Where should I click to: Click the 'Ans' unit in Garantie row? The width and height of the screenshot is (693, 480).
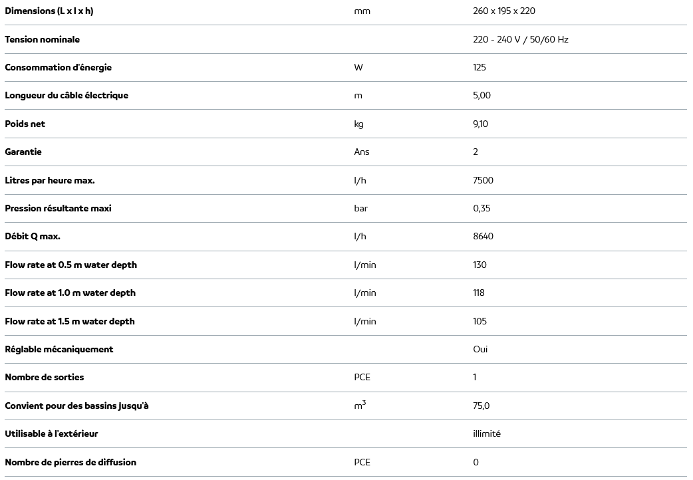(362, 152)
